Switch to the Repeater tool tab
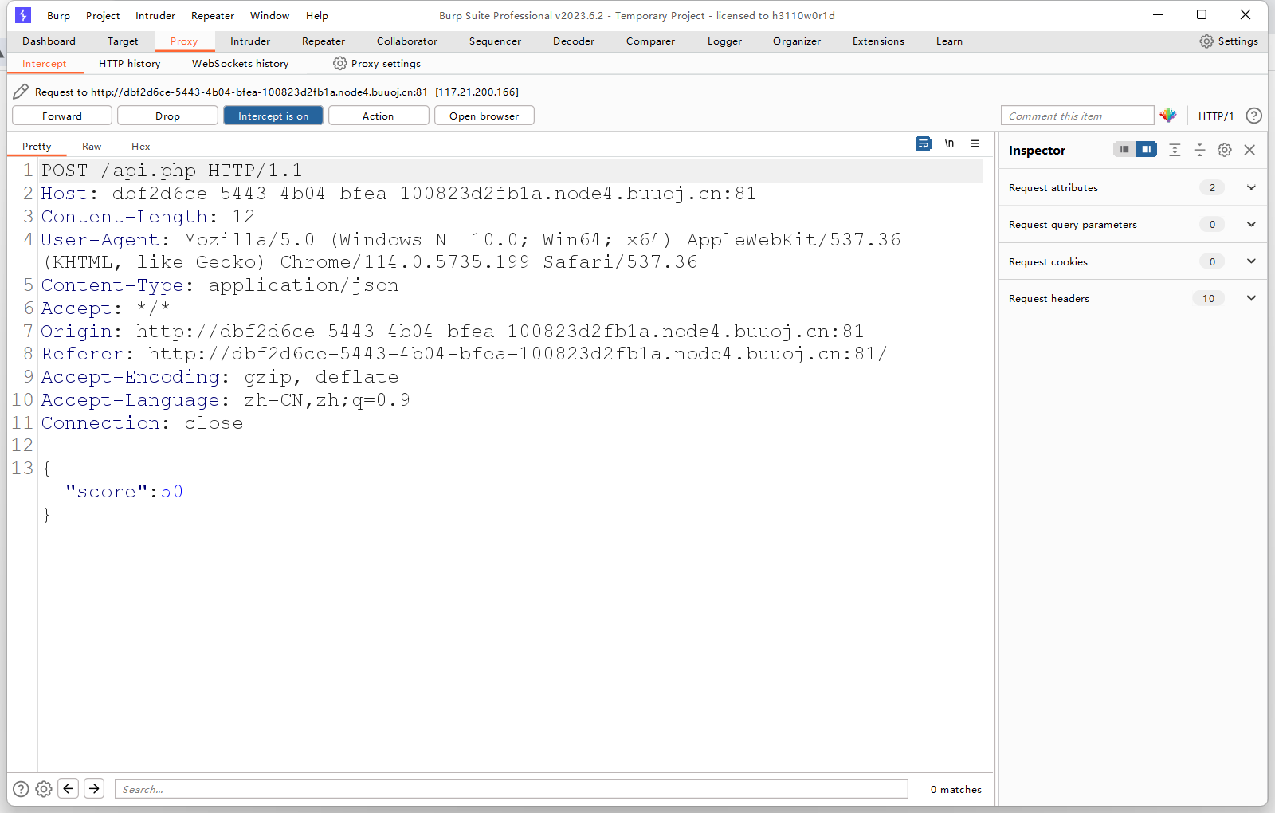1275x813 pixels. (324, 41)
